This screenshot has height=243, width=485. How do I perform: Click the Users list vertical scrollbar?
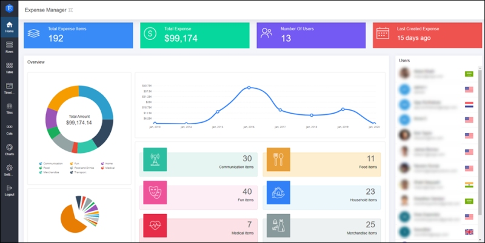click(480, 142)
